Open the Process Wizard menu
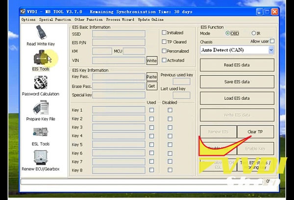 (x=120, y=20)
